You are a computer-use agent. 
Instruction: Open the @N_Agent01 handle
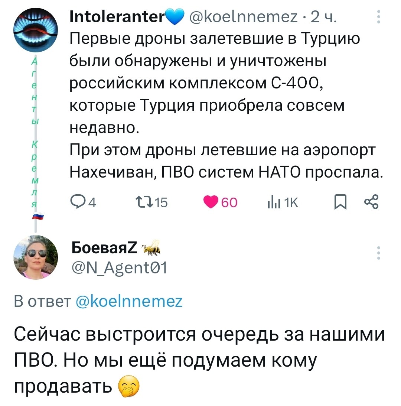coord(119,266)
